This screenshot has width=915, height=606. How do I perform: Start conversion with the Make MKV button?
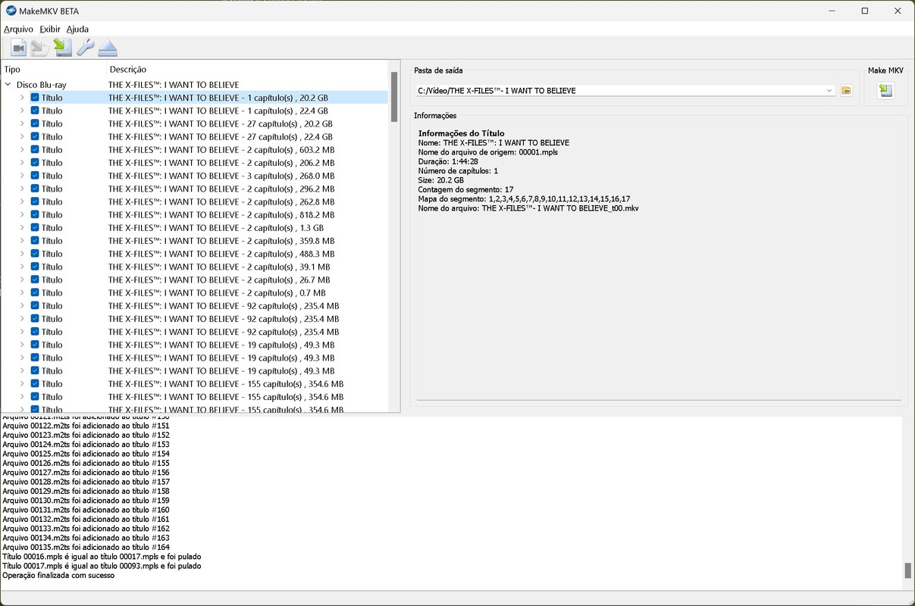[885, 91]
